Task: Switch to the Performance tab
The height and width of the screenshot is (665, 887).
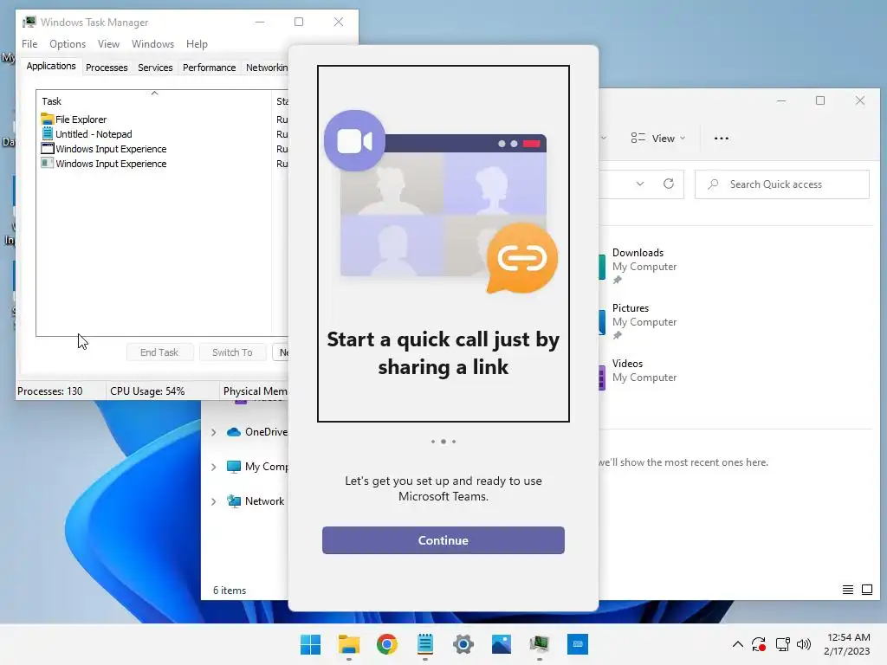Action: pos(209,68)
